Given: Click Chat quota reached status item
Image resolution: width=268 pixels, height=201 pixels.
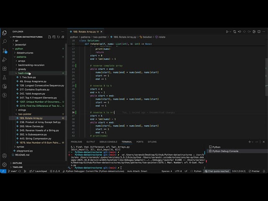Looking at the screenshot, I should point(217,171).
